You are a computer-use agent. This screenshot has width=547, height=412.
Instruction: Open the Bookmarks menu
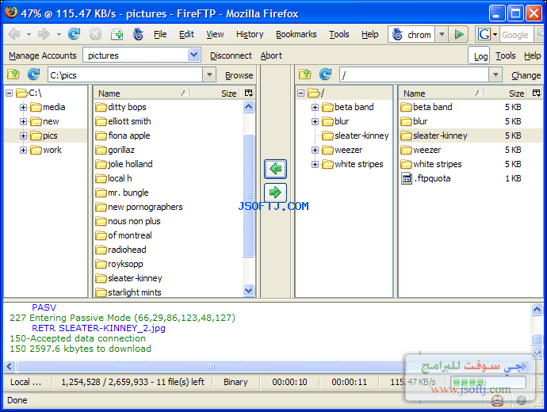pyautogui.click(x=296, y=34)
